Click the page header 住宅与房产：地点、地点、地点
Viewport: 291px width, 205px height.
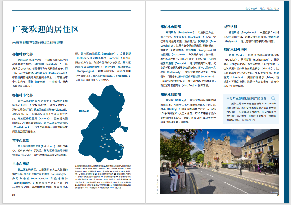click(262, 9)
